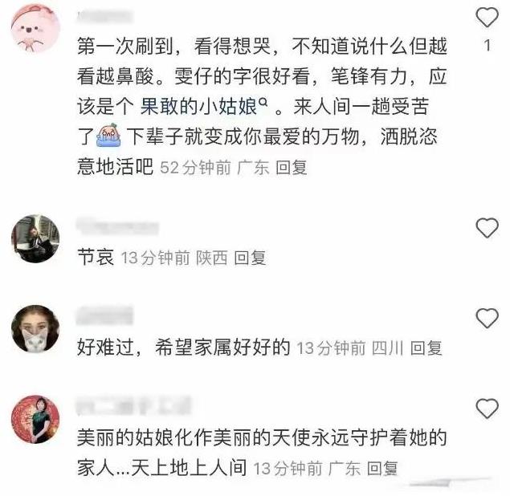Like the first comment from Guangdong
Viewport: 510px width, 496px height.
click(487, 17)
